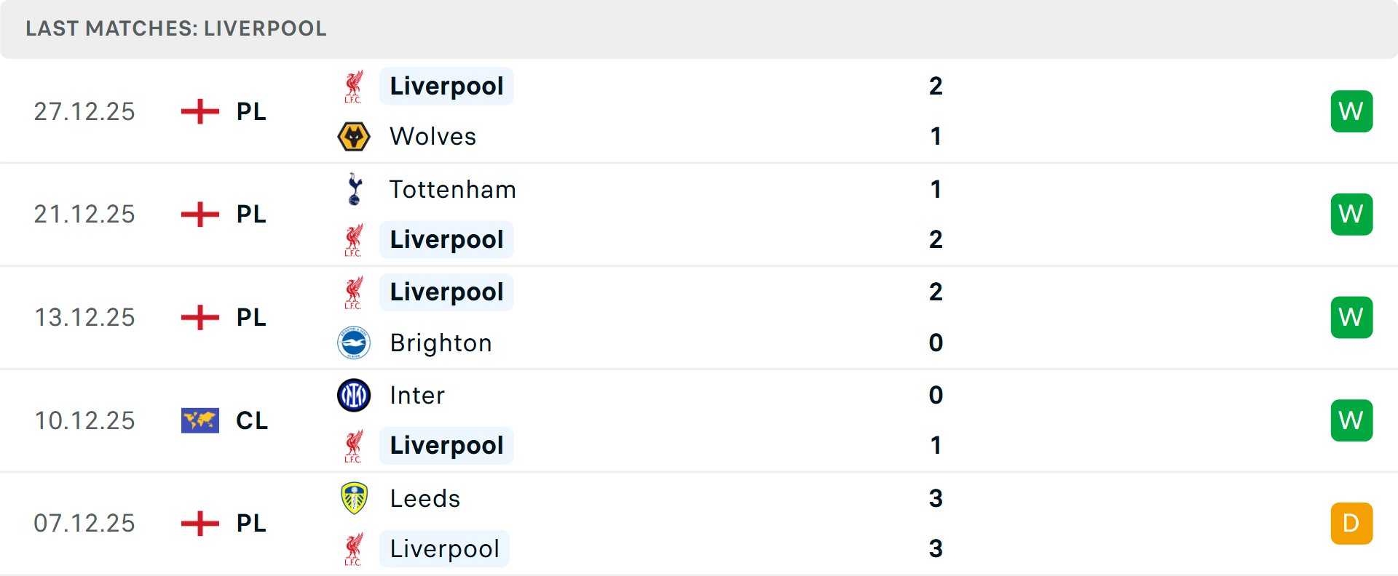1398x576 pixels.
Task: Click the green W badge for Wolves match
Action: 1351,111
